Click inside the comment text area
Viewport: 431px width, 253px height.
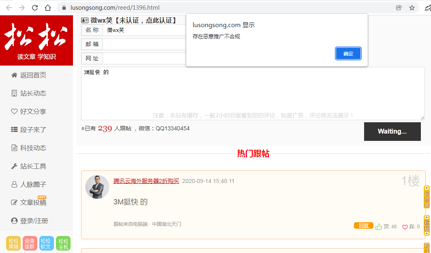(x=253, y=94)
